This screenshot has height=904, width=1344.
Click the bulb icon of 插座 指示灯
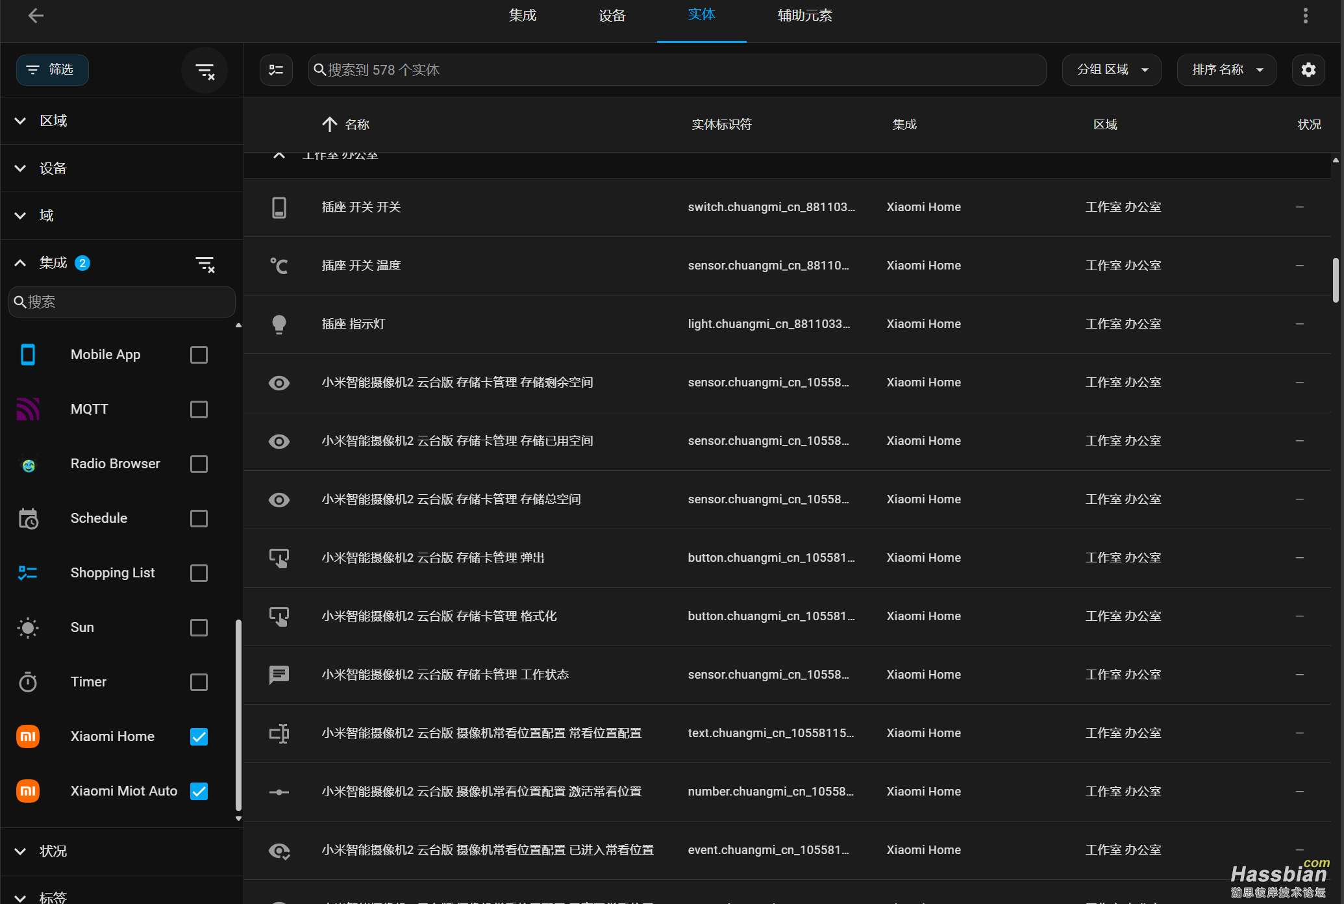pyautogui.click(x=279, y=324)
